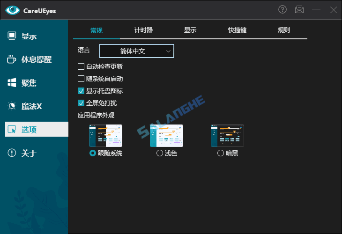
Task: Select the 暗黑 appearance radio button
Action: click(x=221, y=153)
